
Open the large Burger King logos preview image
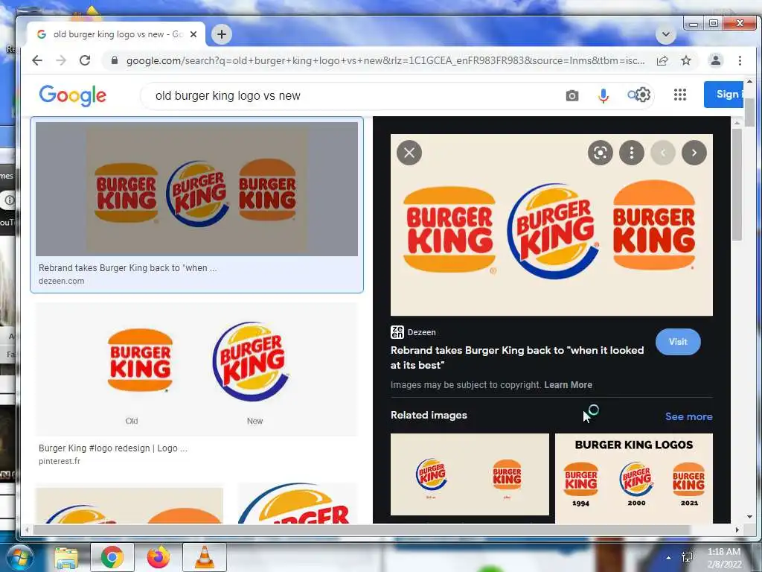[x=551, y=225]
